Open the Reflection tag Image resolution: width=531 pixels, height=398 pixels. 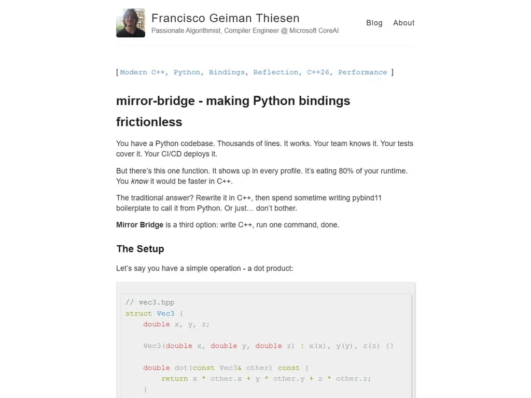(x=275, y=72)
